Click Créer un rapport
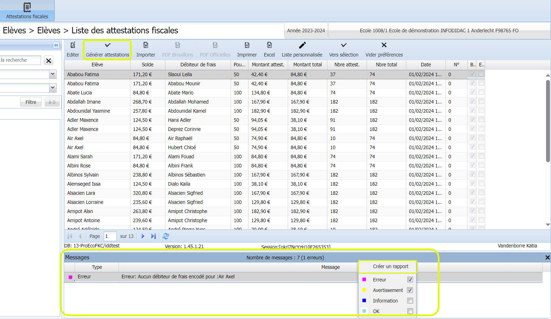Image resolution: width=551 pixels, height=319 pixels. [x=390, y=266]
